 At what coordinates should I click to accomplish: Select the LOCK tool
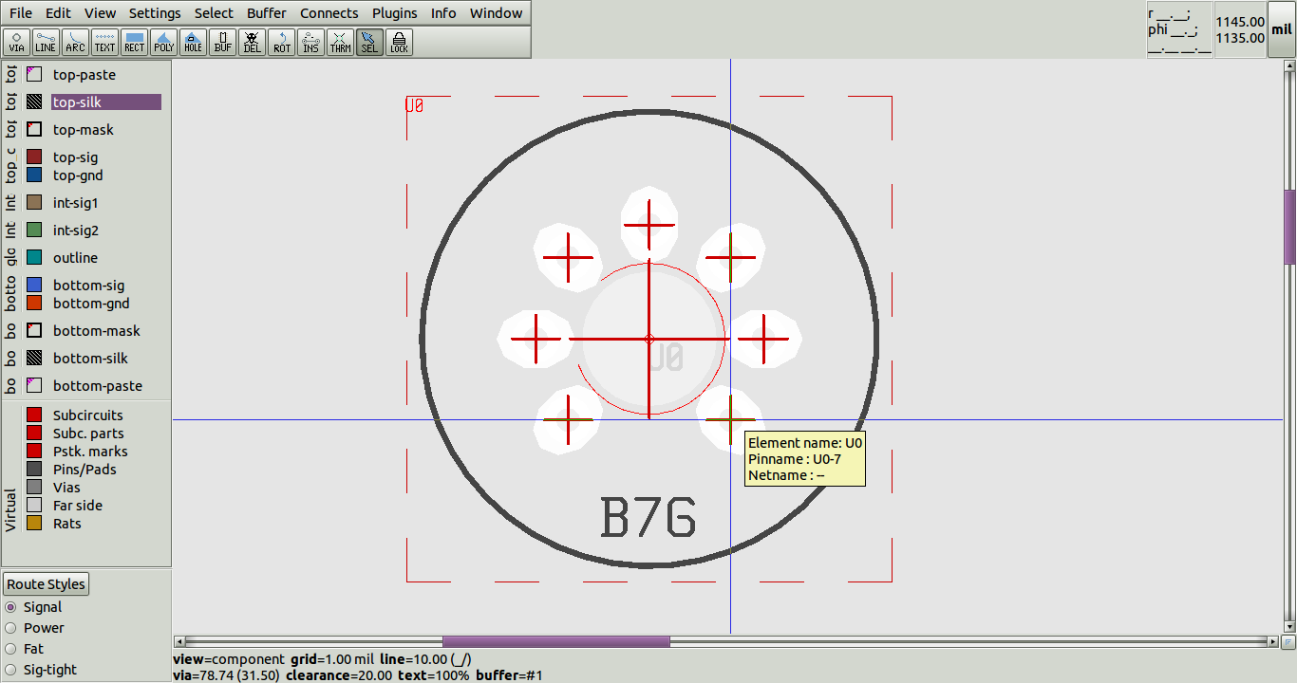(399, 43)
